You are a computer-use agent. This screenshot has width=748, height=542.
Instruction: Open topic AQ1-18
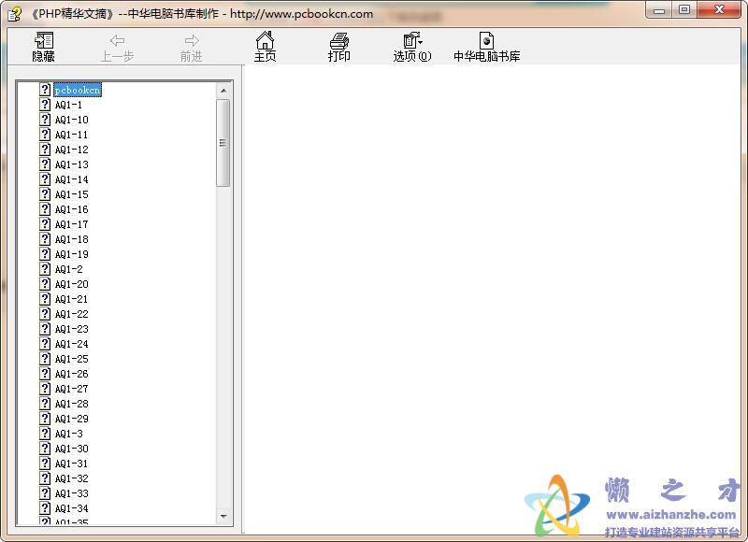(x=72, y=239)
